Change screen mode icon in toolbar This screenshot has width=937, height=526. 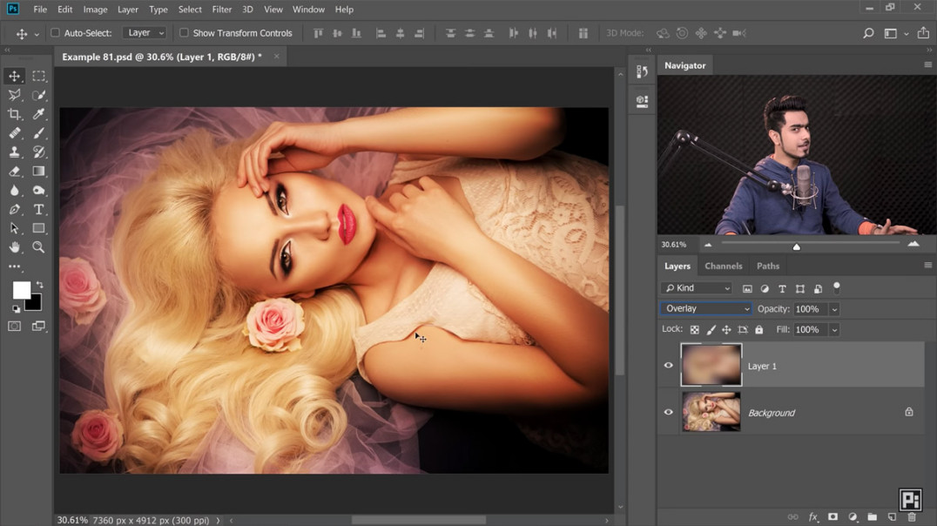pyautogui.click(x=39, y=326)
